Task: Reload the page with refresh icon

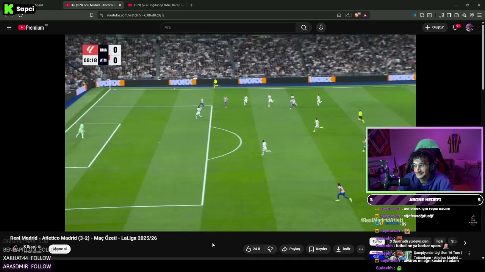Action: coord(20,15)
